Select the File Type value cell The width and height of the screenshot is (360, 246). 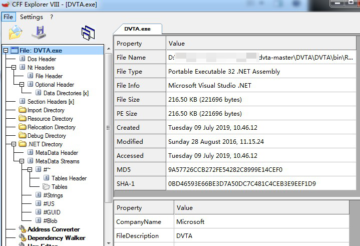pos(261,72)
